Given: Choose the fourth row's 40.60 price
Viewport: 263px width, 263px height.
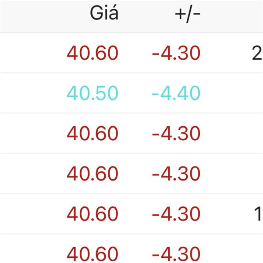Looking at the screenshot, I should [x=92, y=174].
